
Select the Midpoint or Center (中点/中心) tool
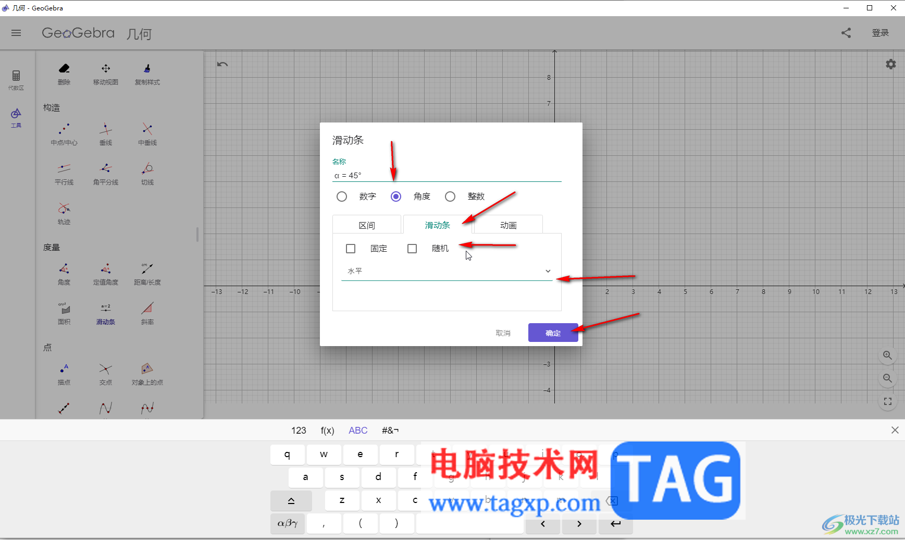pos(64,134)
